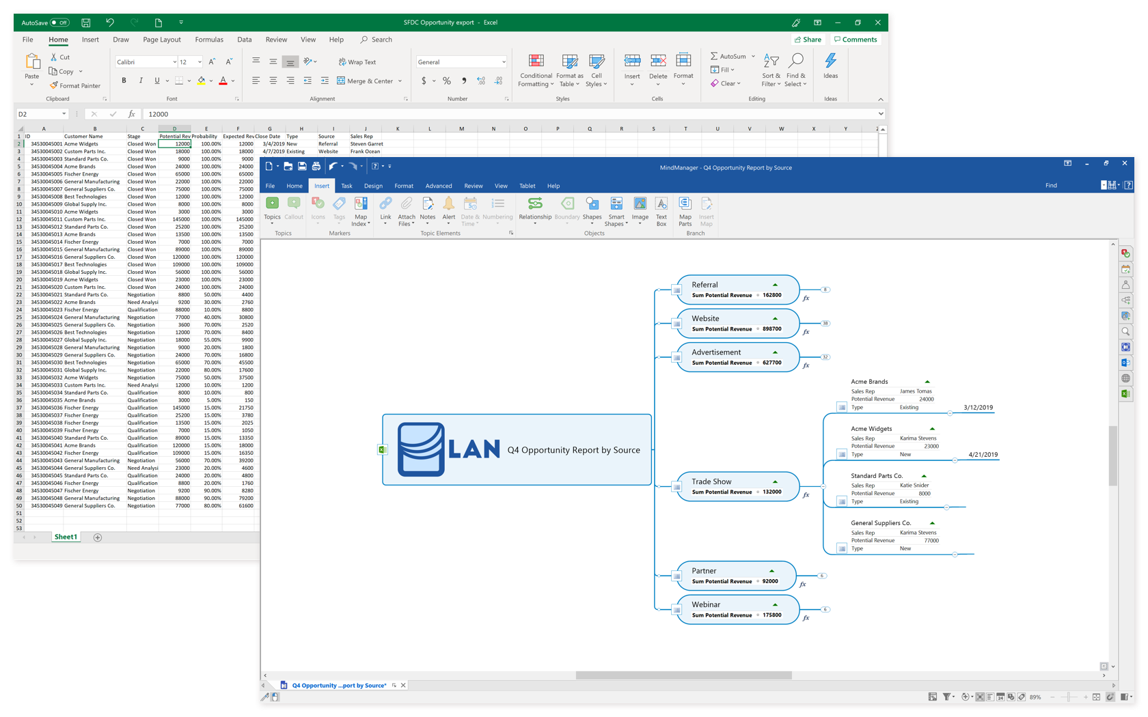Click the Comments button in Excel
The width and height of the screenshot is (1148, 717).
pos(856,39)
